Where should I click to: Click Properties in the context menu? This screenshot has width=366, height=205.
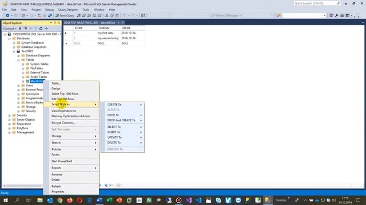71,192
